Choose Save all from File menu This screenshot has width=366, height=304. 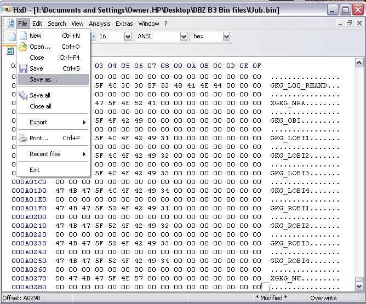tap(53, 95)
